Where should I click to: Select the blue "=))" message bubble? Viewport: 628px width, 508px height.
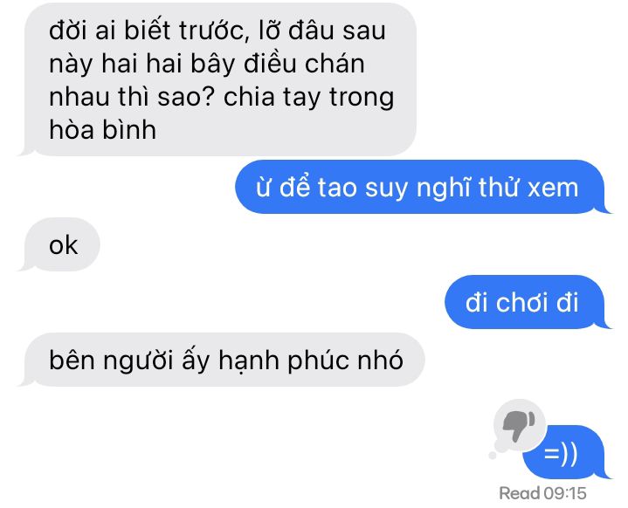[x=565, y=452]
